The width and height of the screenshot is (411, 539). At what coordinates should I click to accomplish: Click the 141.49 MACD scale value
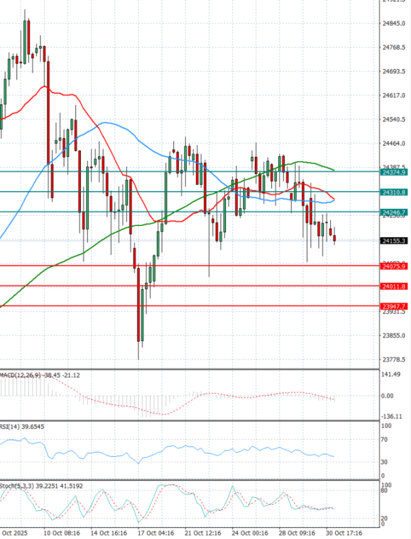click(x=393, y=375)
